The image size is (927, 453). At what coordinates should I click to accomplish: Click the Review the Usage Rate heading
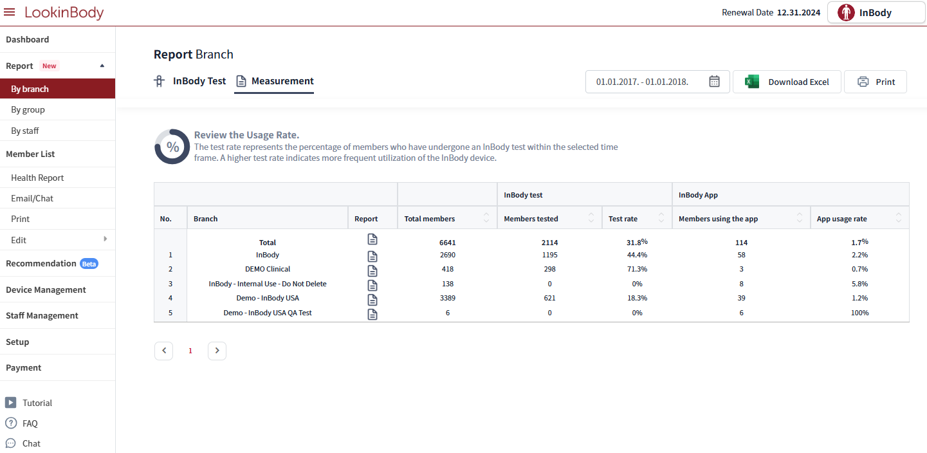click(246, 135)
